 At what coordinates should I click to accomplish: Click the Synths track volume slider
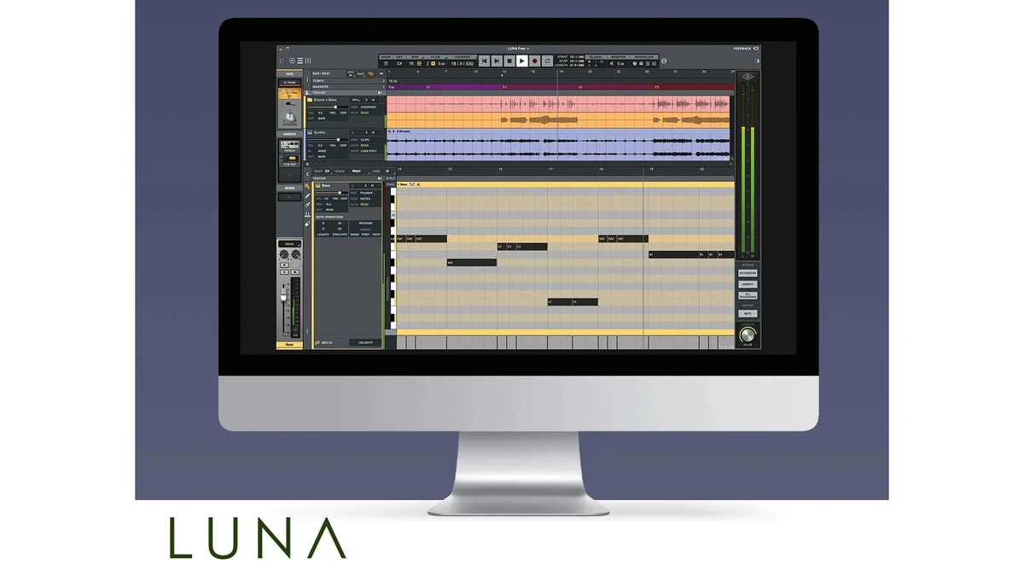click(x=328, y=139)
